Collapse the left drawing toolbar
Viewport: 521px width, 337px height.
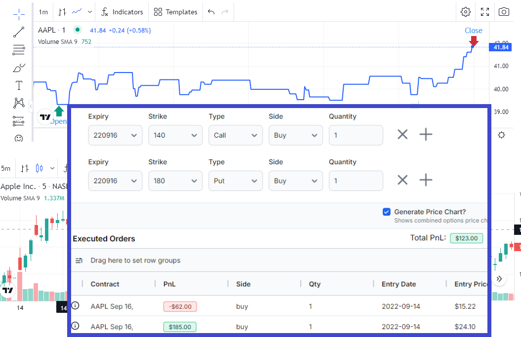(31, 106)
